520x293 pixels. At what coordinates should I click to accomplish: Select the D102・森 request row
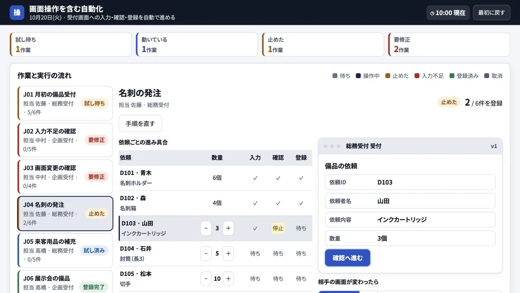(x=215, y=203)
